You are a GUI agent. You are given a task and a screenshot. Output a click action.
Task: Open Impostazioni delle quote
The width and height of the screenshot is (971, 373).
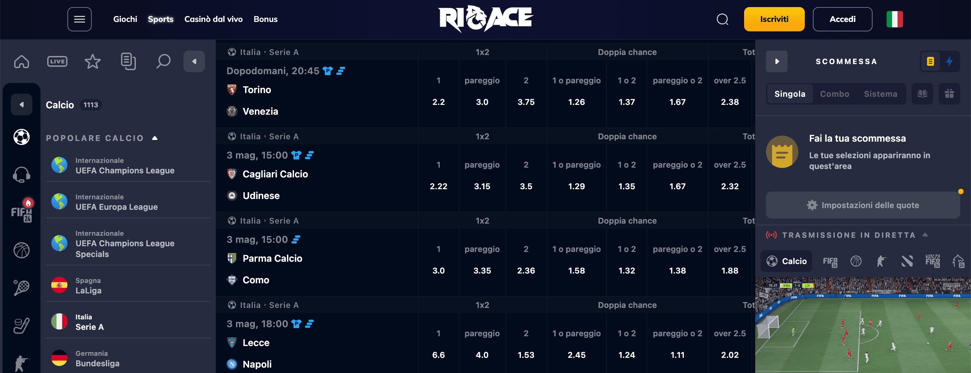[863, 205]
